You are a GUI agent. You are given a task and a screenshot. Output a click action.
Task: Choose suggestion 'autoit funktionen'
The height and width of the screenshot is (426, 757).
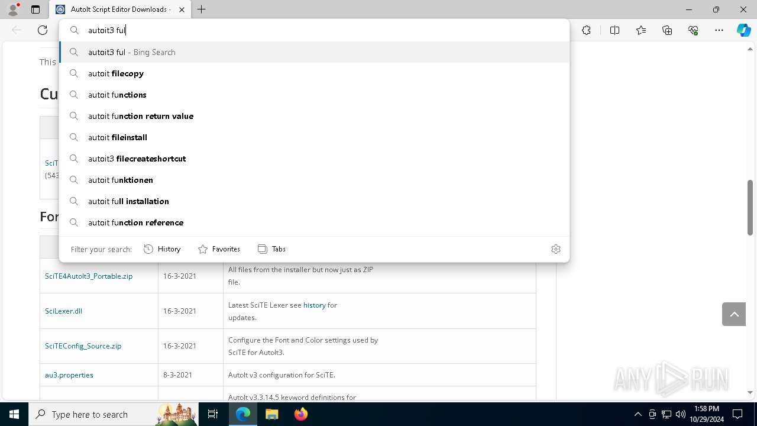point(314,180)
